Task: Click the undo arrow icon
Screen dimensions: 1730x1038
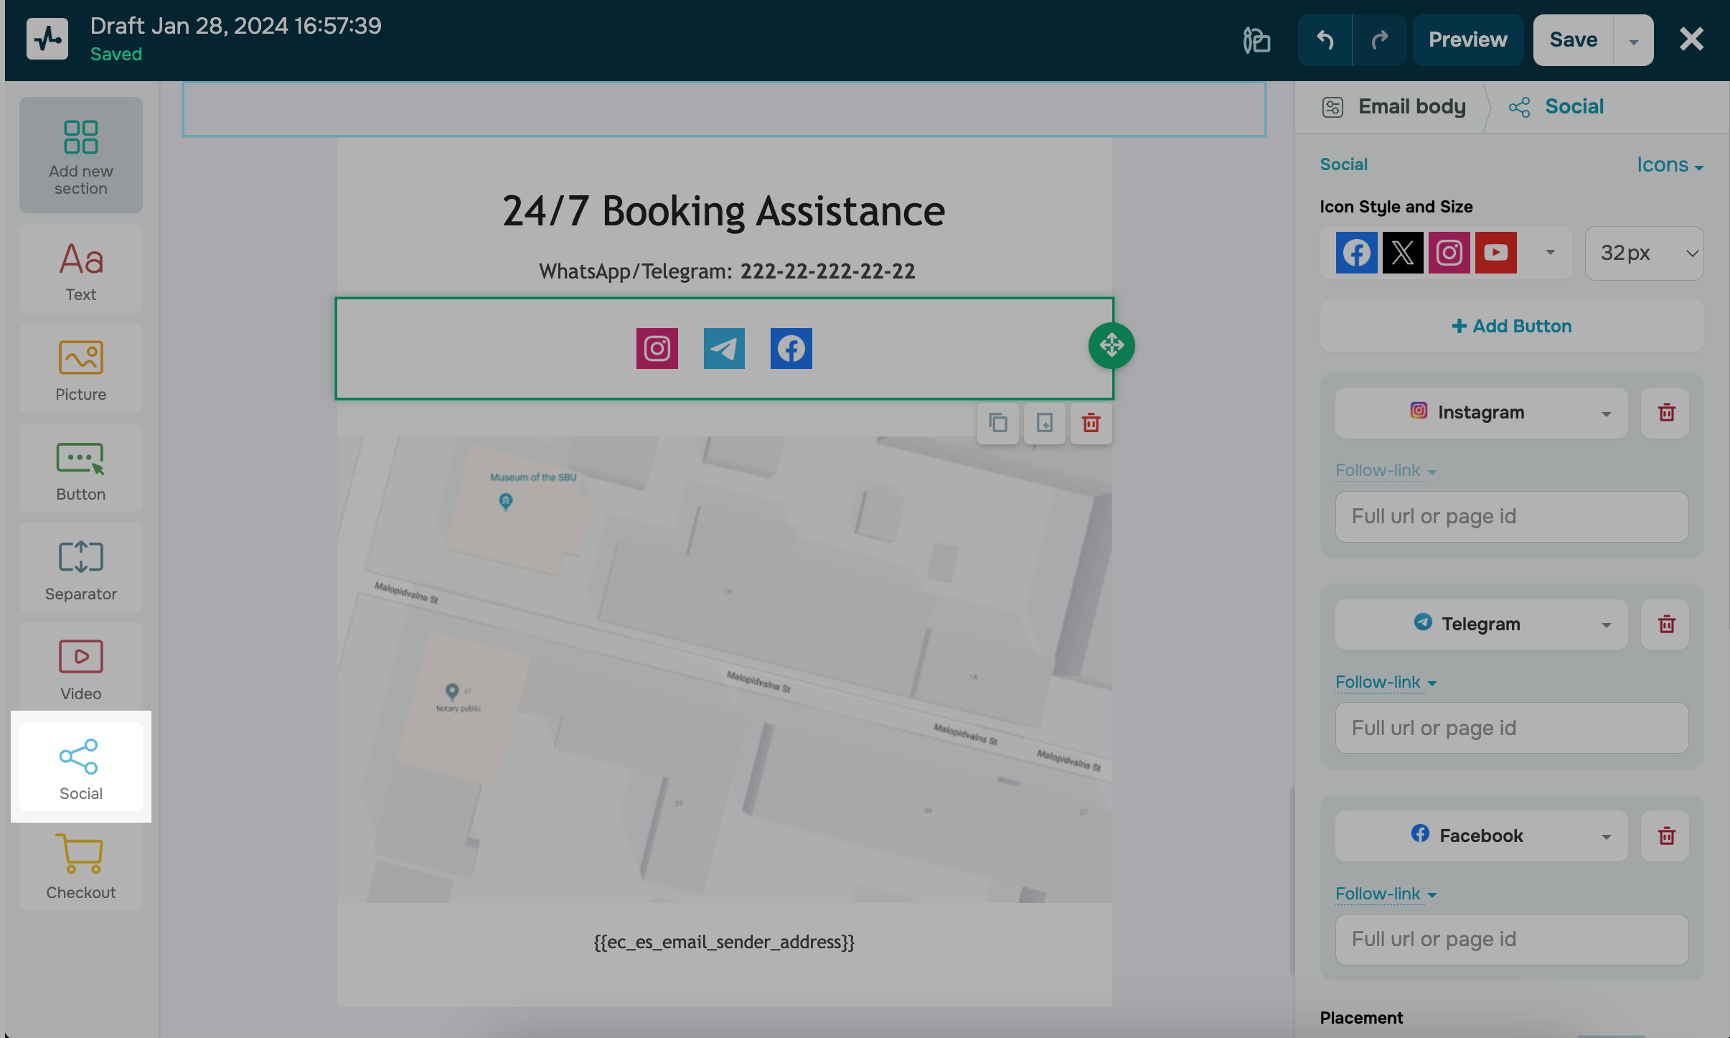Action: click(x=1325, y=40)
